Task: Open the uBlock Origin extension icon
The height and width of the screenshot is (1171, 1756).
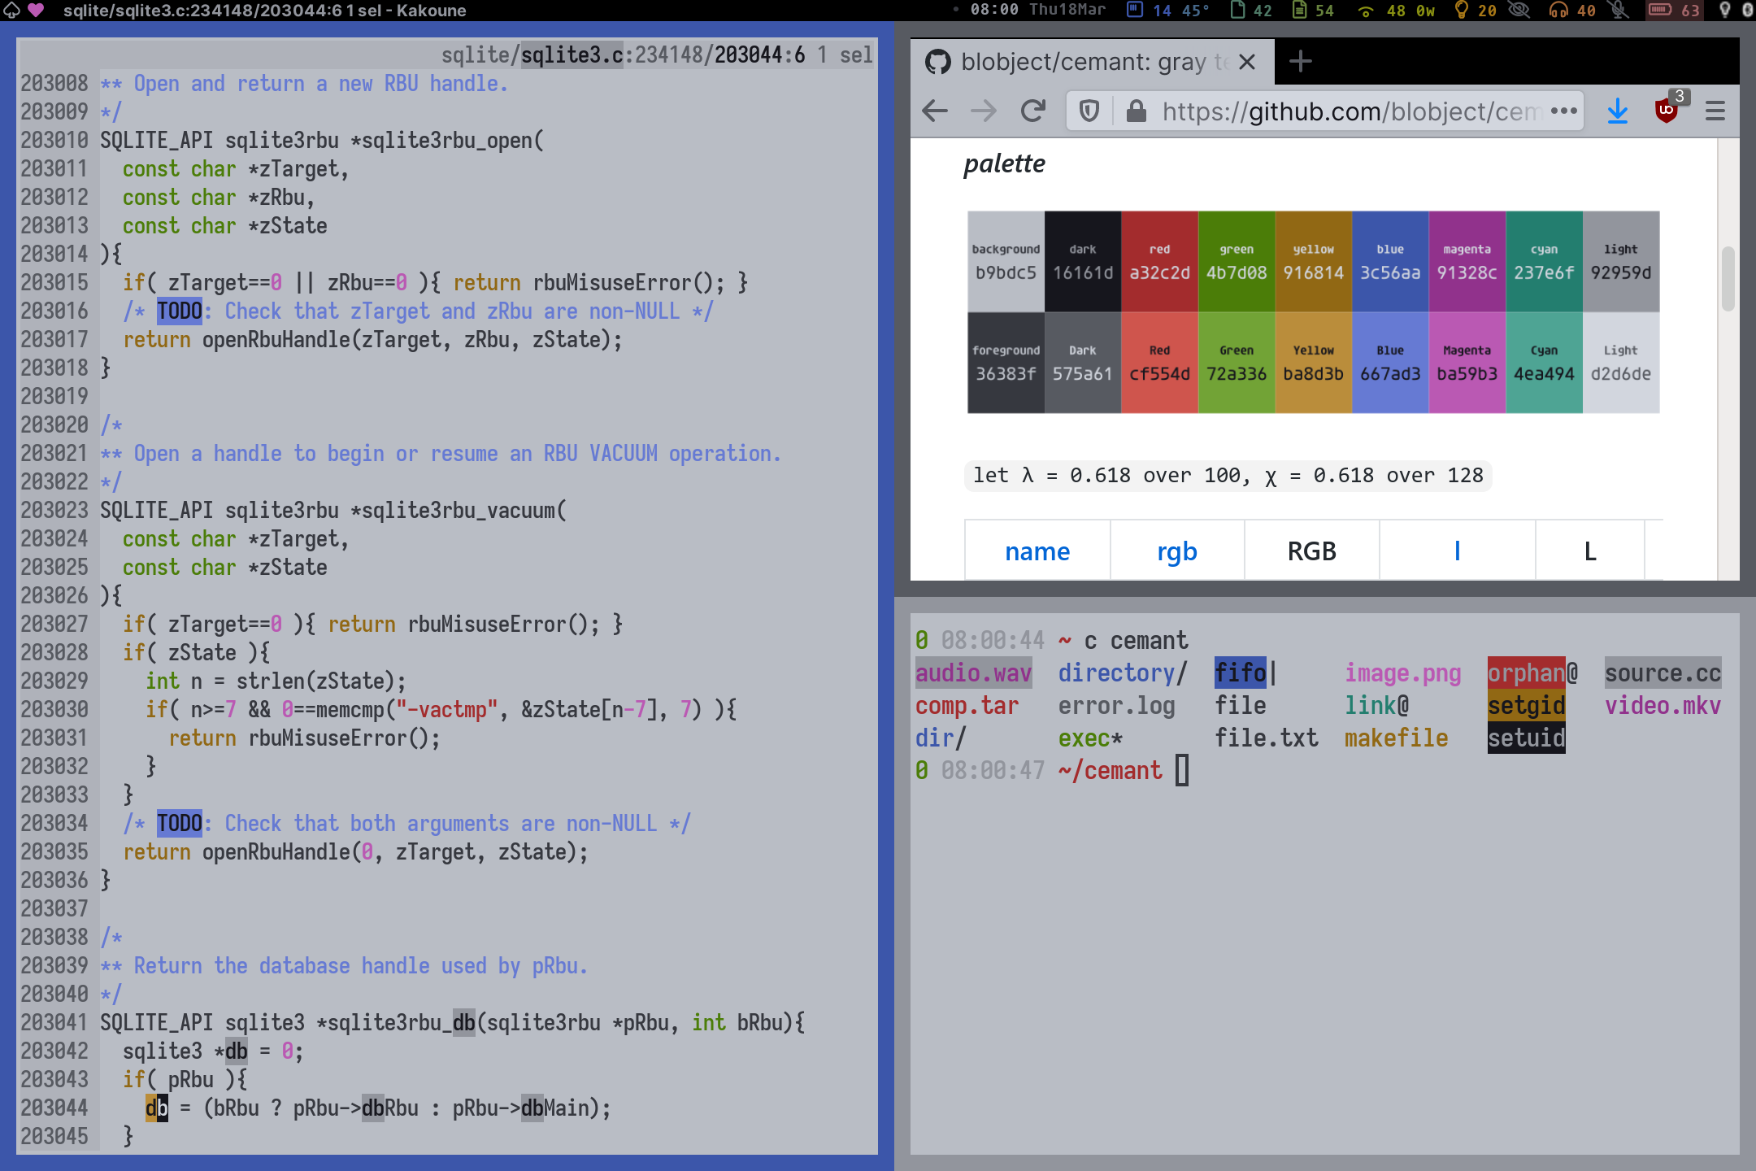Action: [1666, 111]
